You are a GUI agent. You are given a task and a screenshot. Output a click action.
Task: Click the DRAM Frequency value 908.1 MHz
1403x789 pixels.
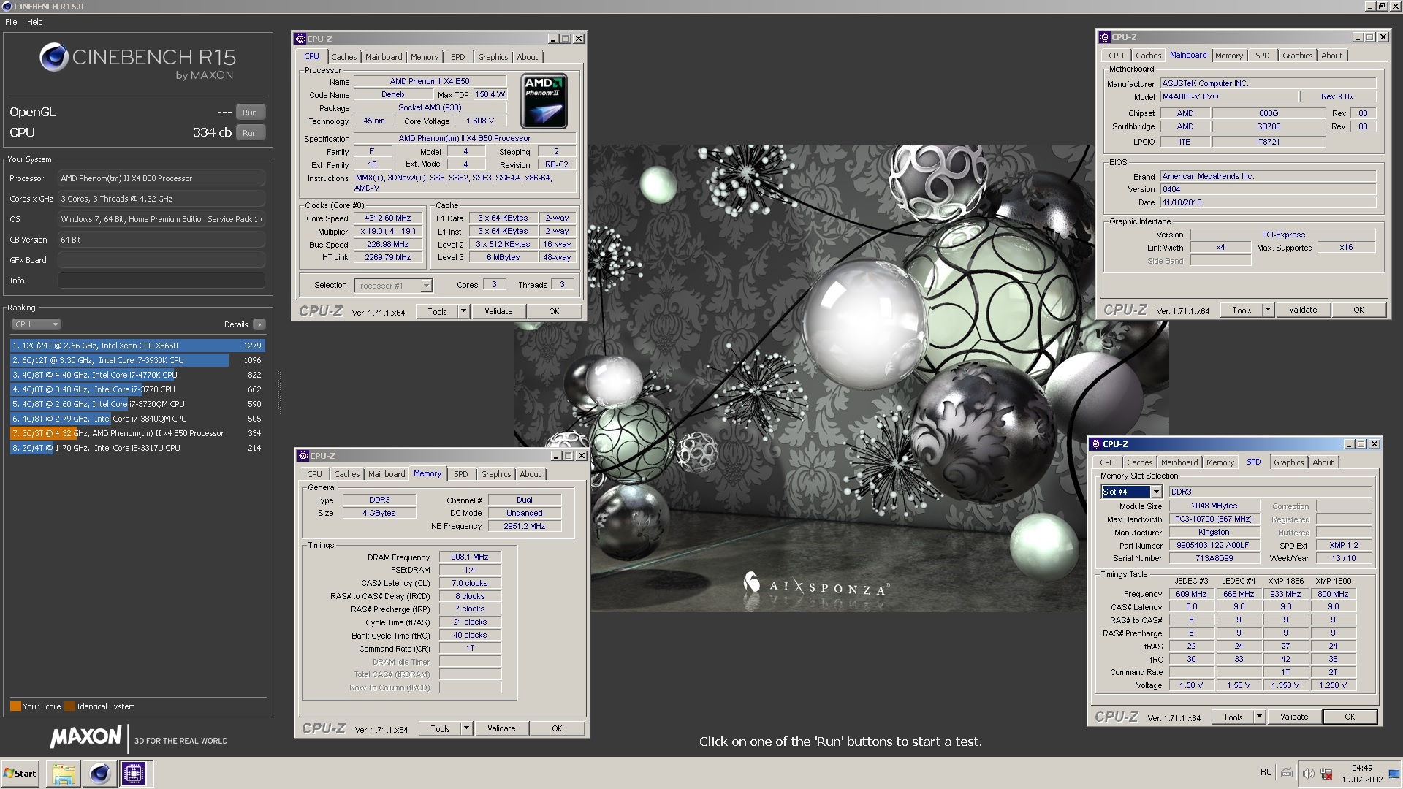point(470,557)
